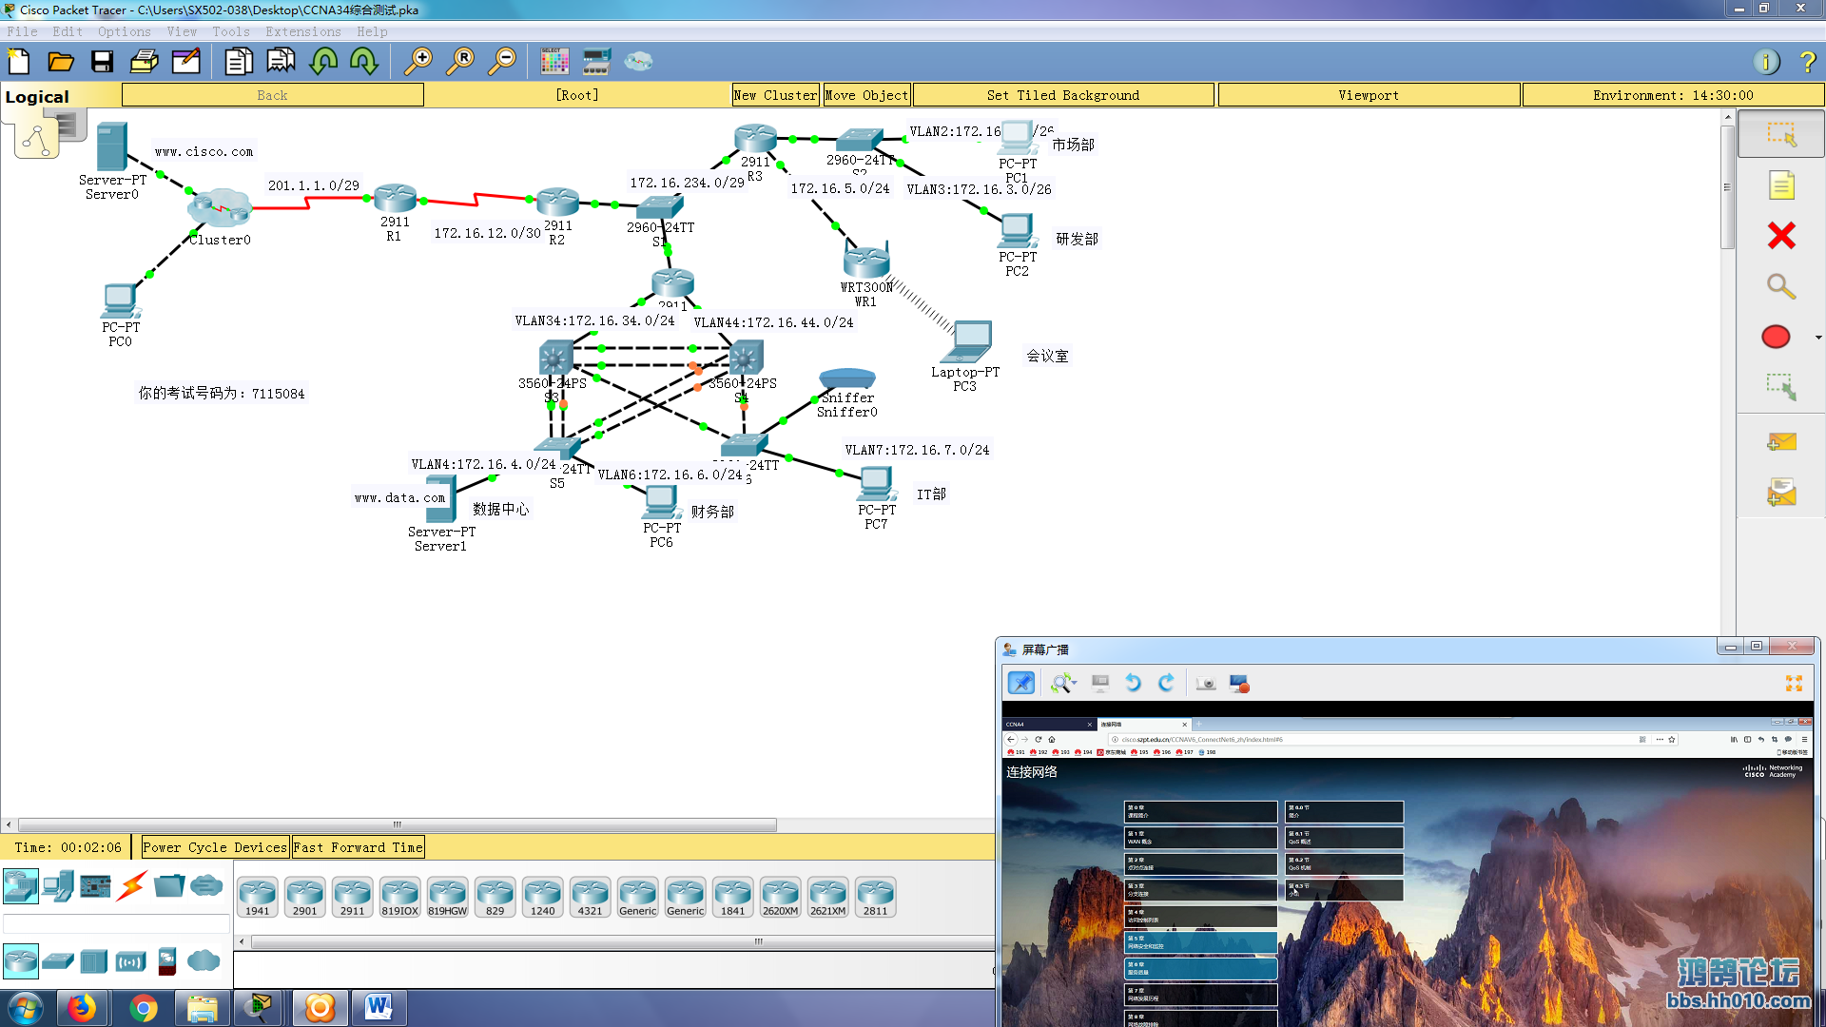1826x1027 pixels.
Task: Click the Environment time button
Action: [1673, 95]
